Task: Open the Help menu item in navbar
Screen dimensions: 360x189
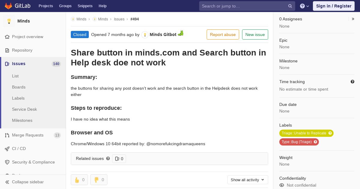Action: click(103, 6)
